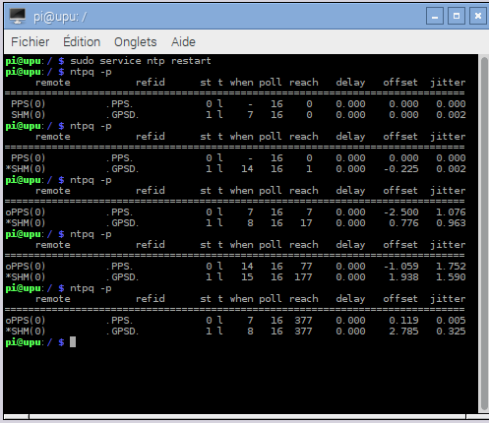
Task: Click the 'sudo service ntp restart' command text
Action: tap(141, 61)
